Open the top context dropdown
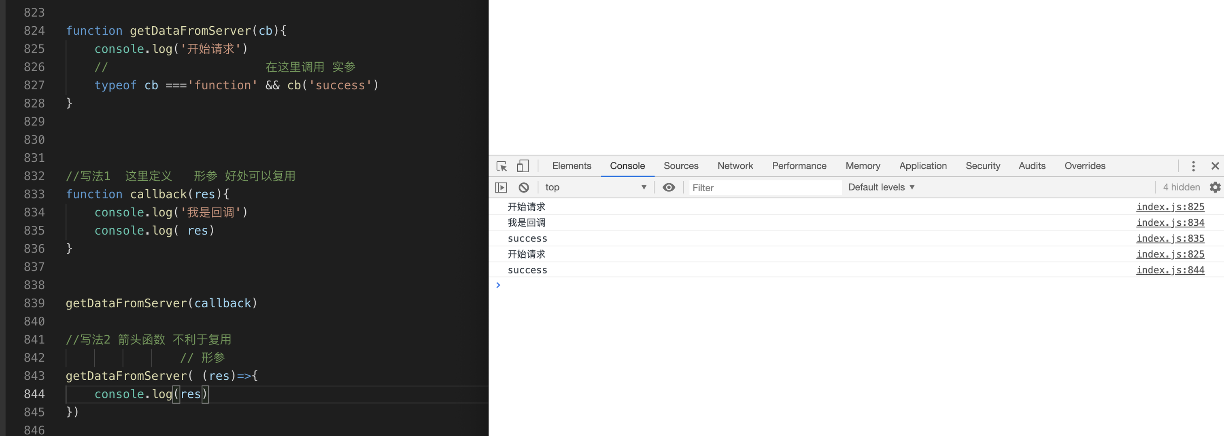1224x436 pixels. click(x=596, y=188)
